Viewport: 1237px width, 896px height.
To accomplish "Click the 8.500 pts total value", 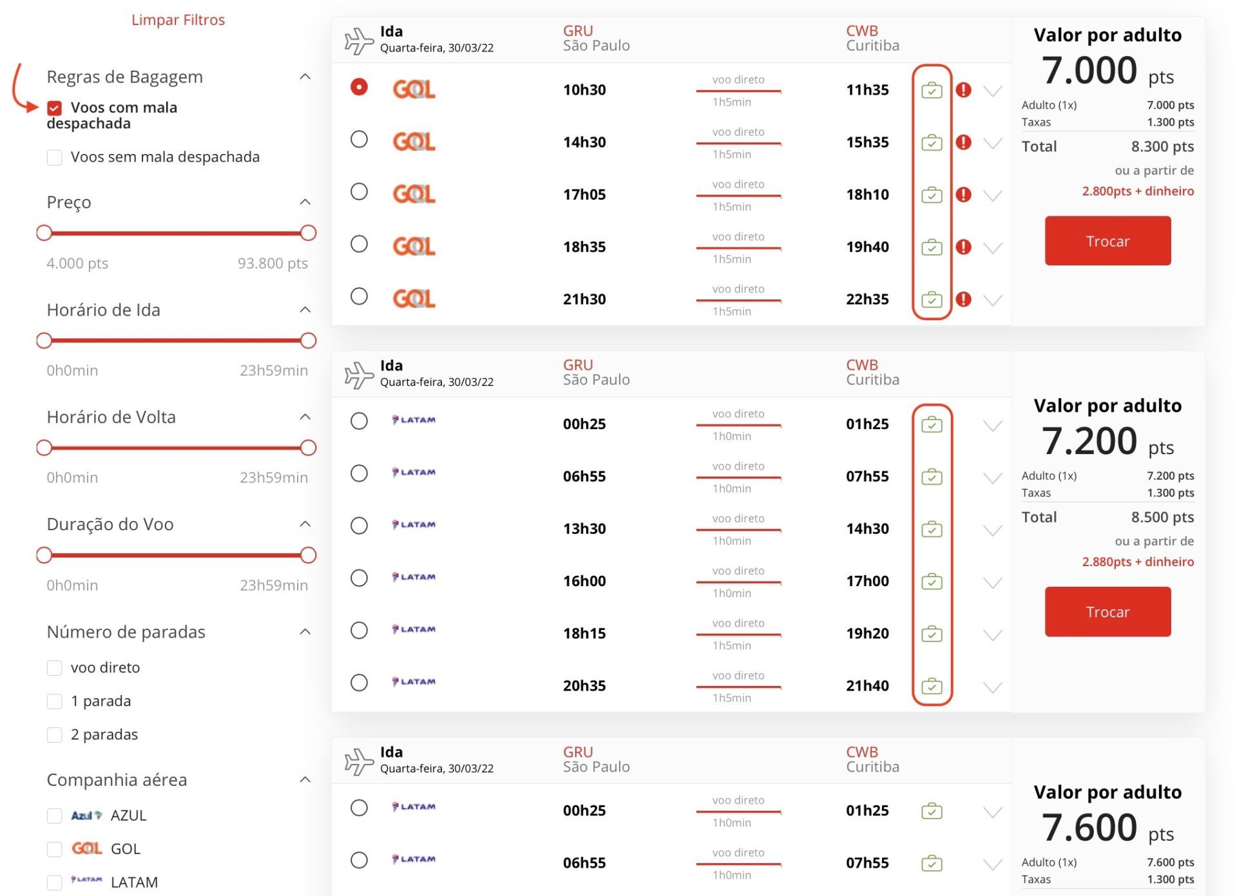I will [x=1162, y=517].
